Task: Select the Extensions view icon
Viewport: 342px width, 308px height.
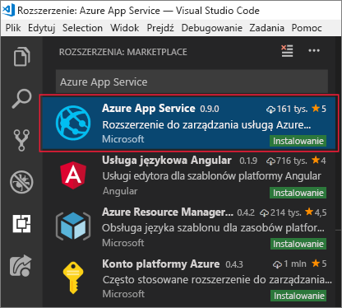Action: (x=21, y=223)
